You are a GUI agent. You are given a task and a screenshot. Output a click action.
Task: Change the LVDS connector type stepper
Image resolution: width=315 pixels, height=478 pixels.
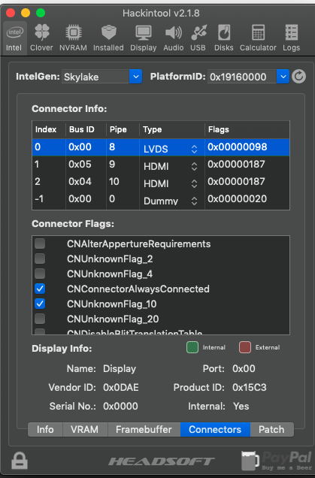point(194,149)
